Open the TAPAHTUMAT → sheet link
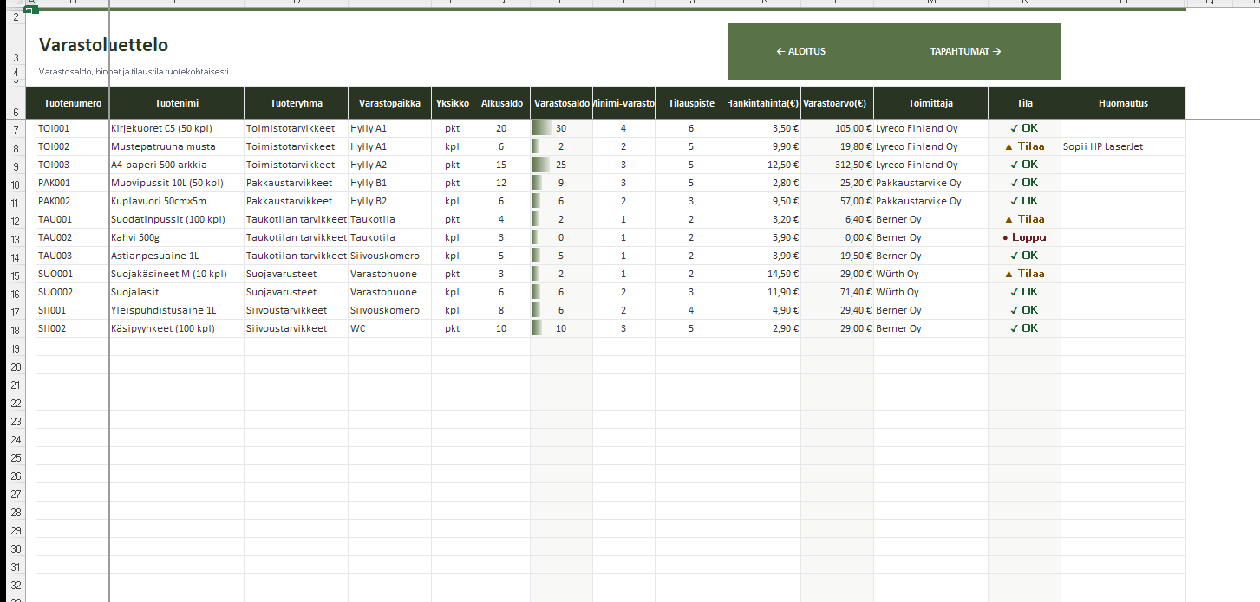The height and width of the screenshot is (602, 1260). (965, 51)
